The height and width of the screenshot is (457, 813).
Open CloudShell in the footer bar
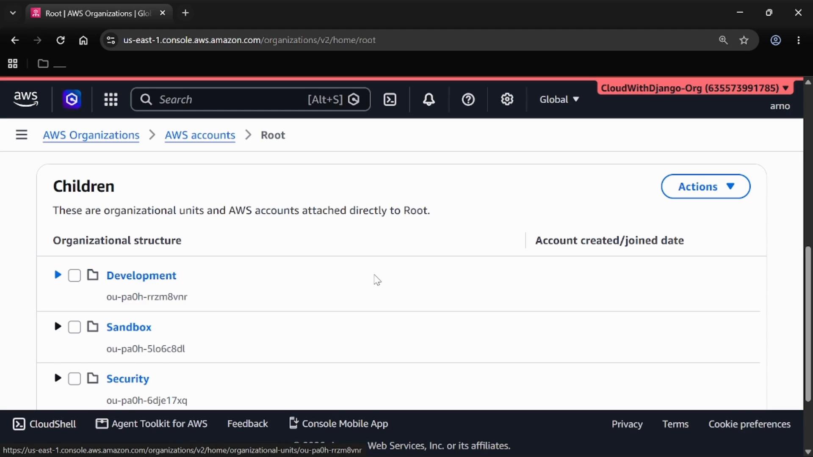[44, 424]
